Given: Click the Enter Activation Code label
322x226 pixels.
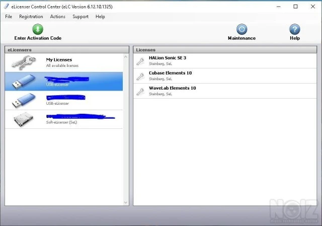Looking at the screenshot, I should pyautogui.click(x=38, y=38).
